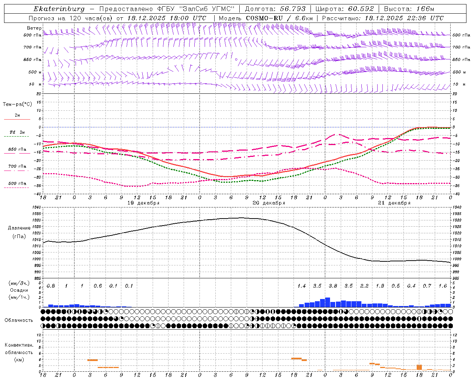Click the (гПа) pressure unit label
Viewport: 472px width, 378px height.
pyautogui.click(x=19, y=236)
